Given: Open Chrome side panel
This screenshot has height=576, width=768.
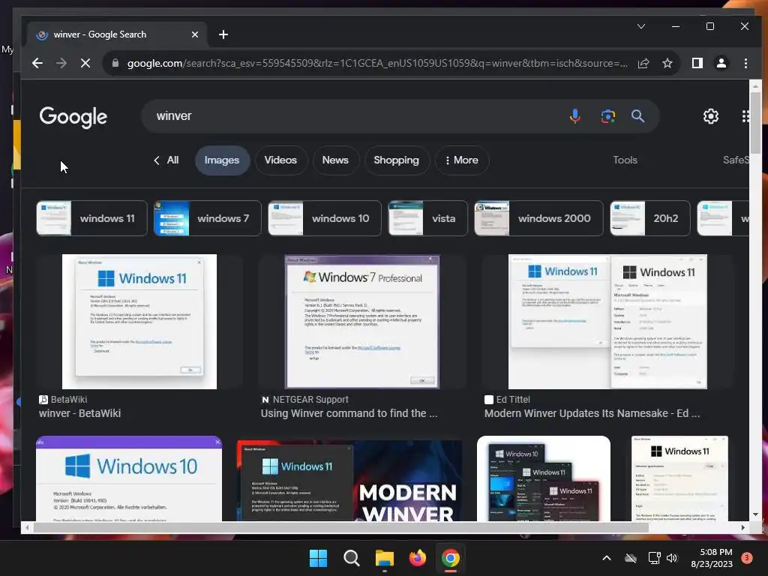Looking at the screenshot, I should point(697,63).
